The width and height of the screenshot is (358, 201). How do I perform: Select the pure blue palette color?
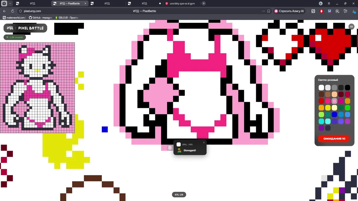tap(334, 114)
